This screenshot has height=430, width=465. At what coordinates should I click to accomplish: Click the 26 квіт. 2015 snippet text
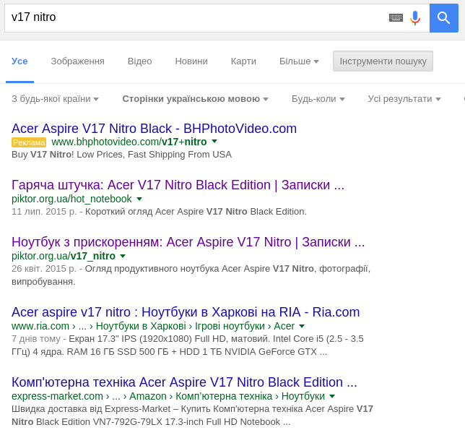click(191, 275)
